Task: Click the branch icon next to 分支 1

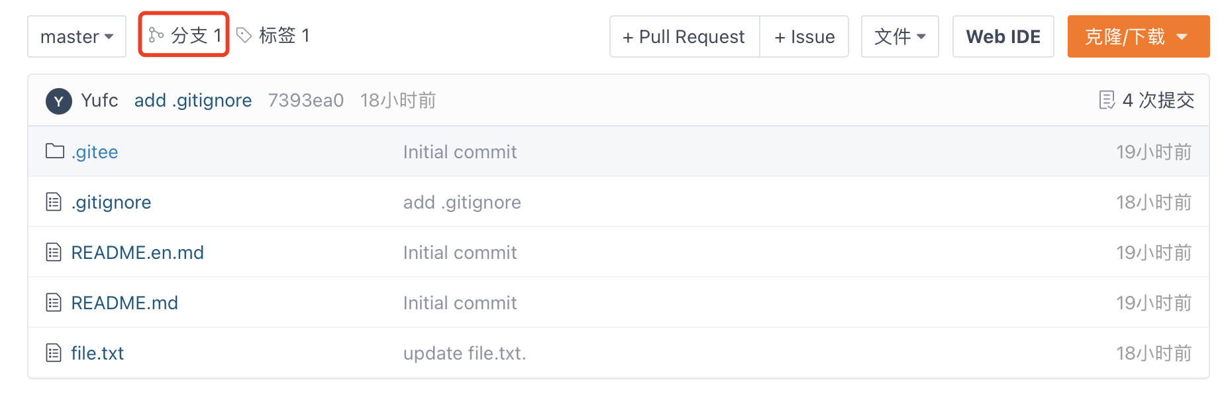Action: pos(156,35)
